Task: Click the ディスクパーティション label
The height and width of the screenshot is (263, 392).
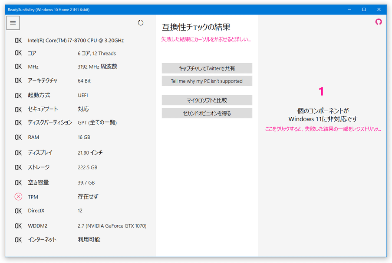Action: point(50,122)
